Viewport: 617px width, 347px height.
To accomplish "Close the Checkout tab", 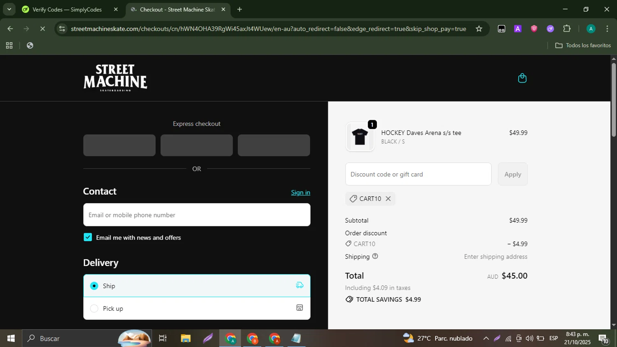I will 223,9.
